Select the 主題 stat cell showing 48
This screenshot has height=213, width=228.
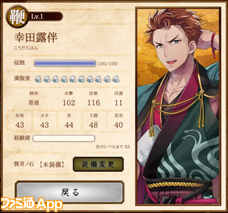tap(94, 121)
